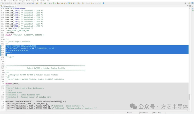Open the External Tools dropdown arrow
The width and height of the screenshot is (194, 114).
59,3
